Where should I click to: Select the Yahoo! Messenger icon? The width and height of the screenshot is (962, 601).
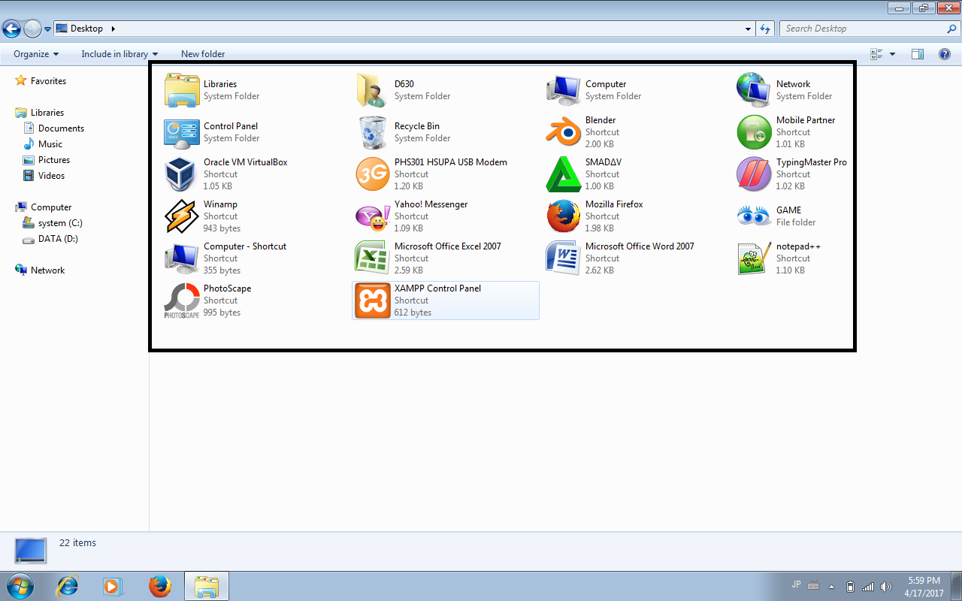point(373,216)
